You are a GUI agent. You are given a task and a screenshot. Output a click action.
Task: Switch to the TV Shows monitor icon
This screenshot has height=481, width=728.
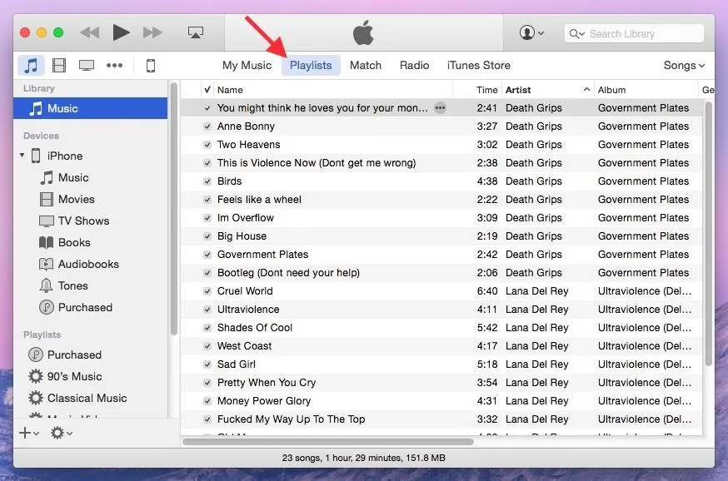(87, 66)
